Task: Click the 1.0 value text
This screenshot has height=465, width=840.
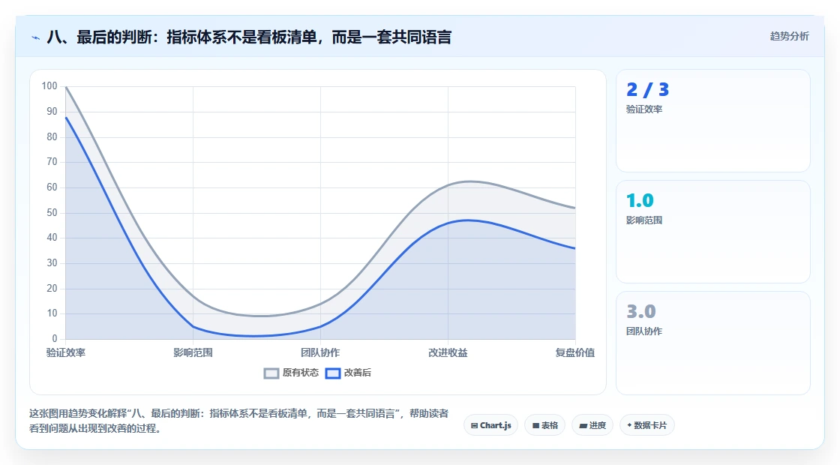Action: tap(640, 200)
